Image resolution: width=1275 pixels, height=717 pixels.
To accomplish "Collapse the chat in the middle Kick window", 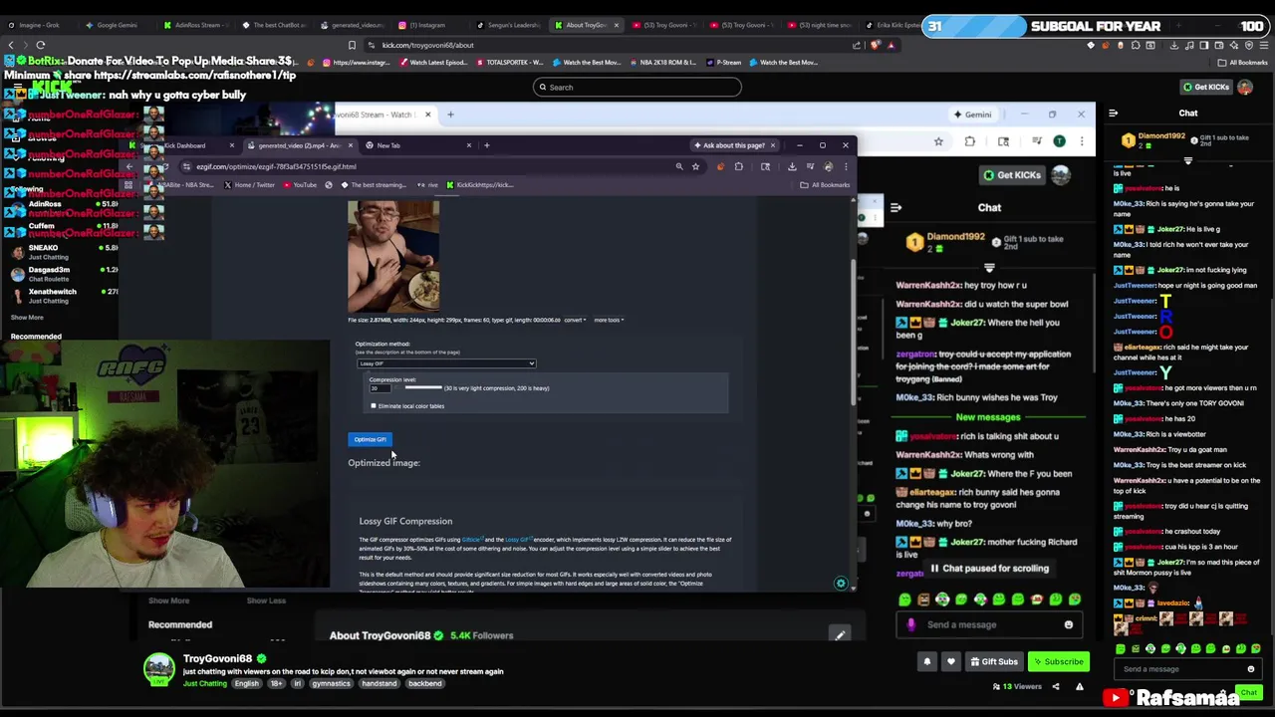I will [895, 208].
